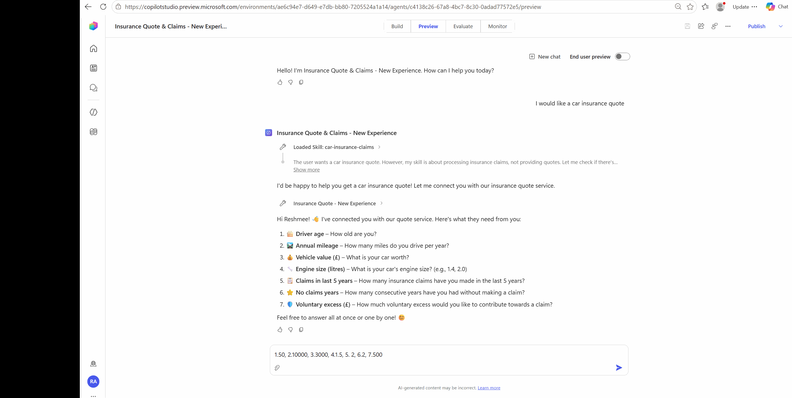Click user message 'I would like a car insurance quote'

(x=580, y=103)
